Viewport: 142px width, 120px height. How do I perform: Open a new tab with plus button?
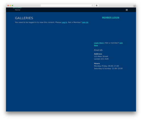[135, 6]
